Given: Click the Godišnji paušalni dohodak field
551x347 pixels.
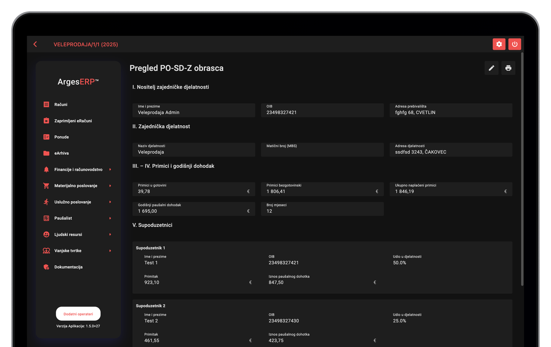Looking at the screenshot, I should pos(194,209).
